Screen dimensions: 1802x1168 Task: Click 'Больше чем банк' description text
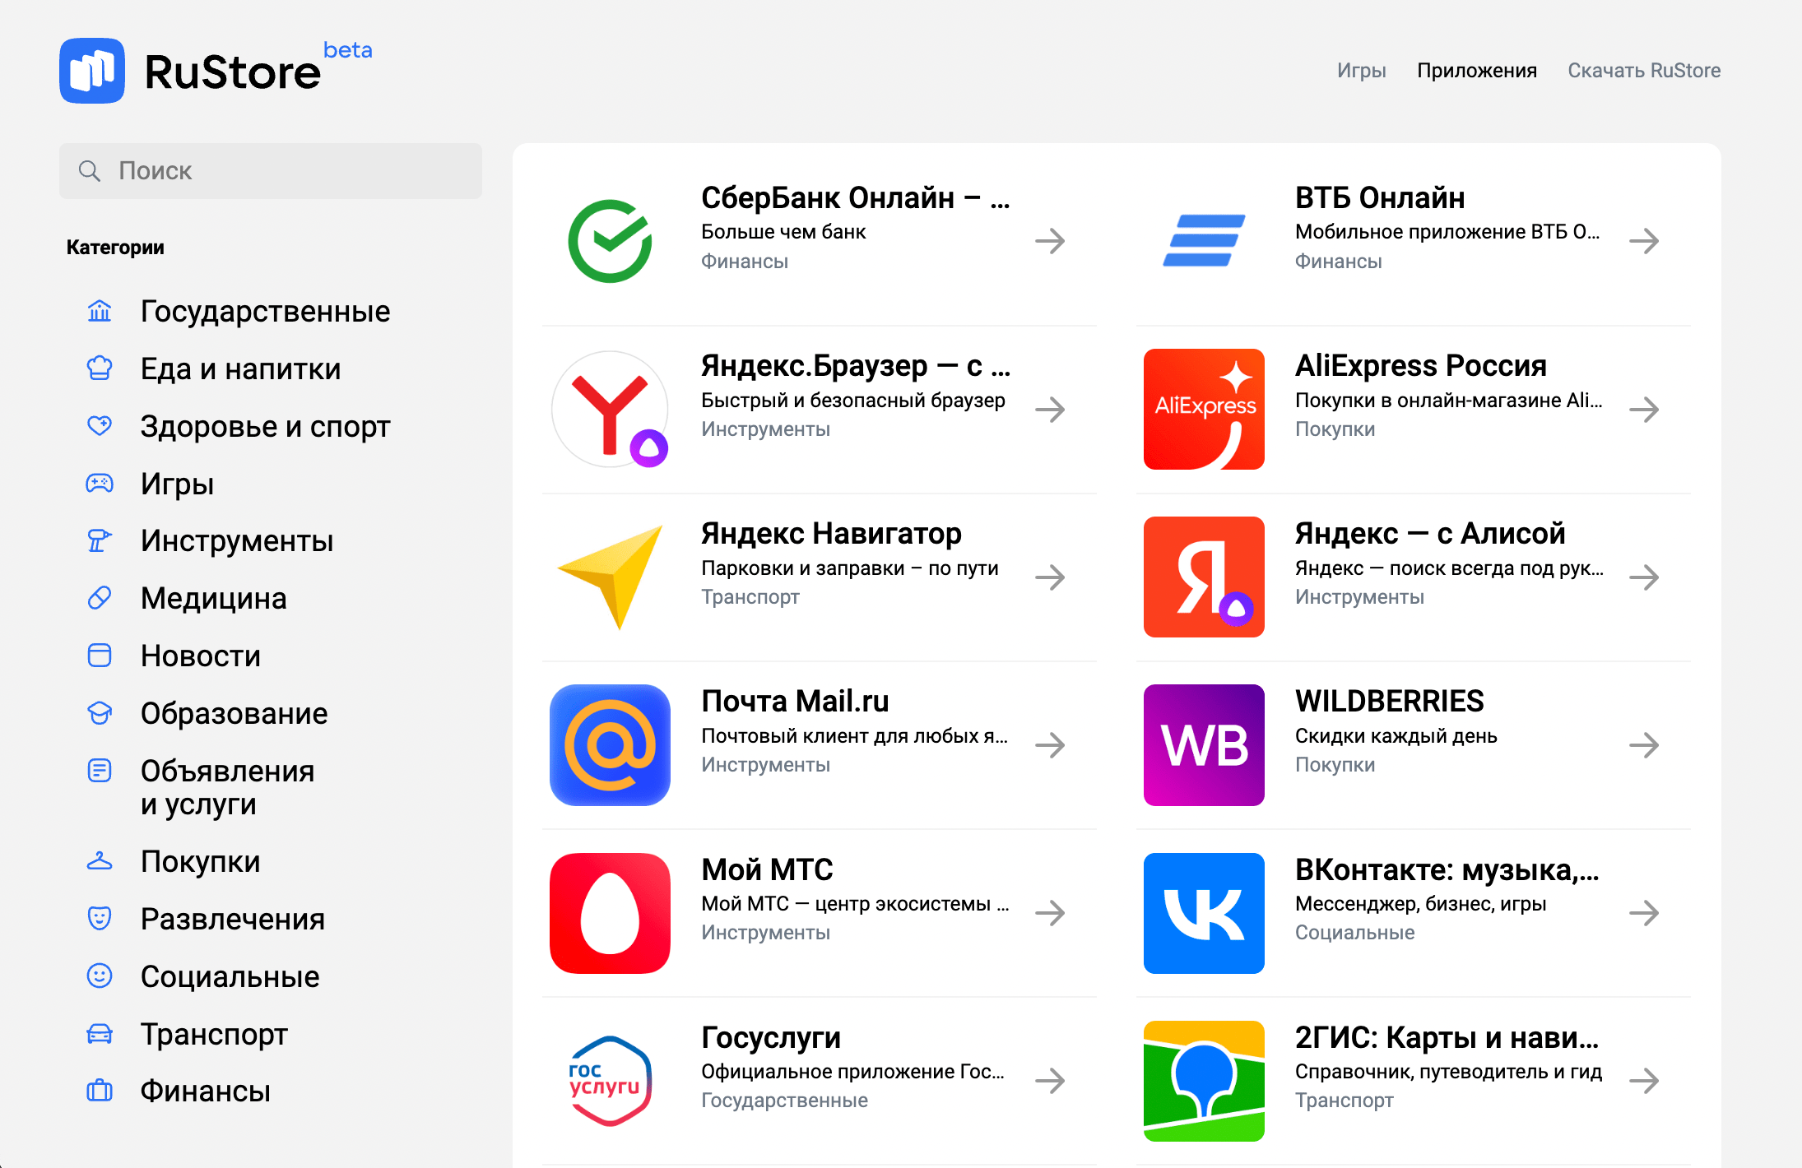click(783, 232)
